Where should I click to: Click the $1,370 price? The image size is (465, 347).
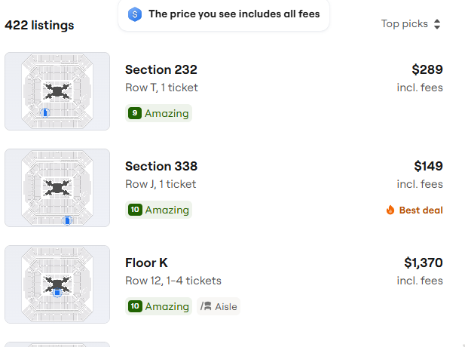(x=423, y=263)
